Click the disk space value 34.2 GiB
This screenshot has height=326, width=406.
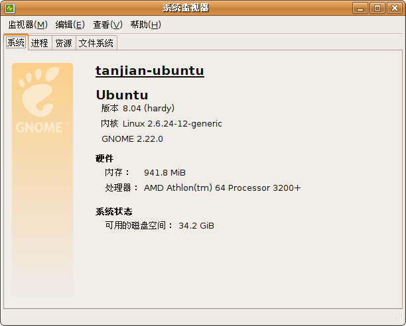[x=196, y=226]
